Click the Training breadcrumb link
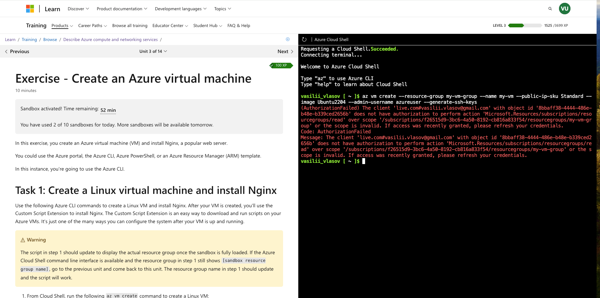 point(29,39)
